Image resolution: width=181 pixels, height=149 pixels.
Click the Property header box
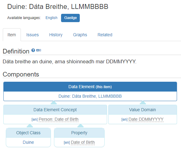[79, 133]
